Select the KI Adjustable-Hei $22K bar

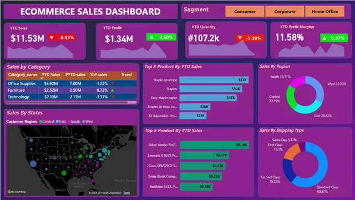(x=193, y=116)
